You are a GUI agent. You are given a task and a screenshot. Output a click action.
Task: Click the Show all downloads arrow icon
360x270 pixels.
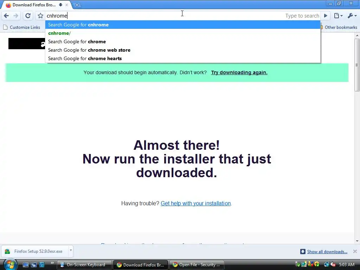[x=303, y=251]
